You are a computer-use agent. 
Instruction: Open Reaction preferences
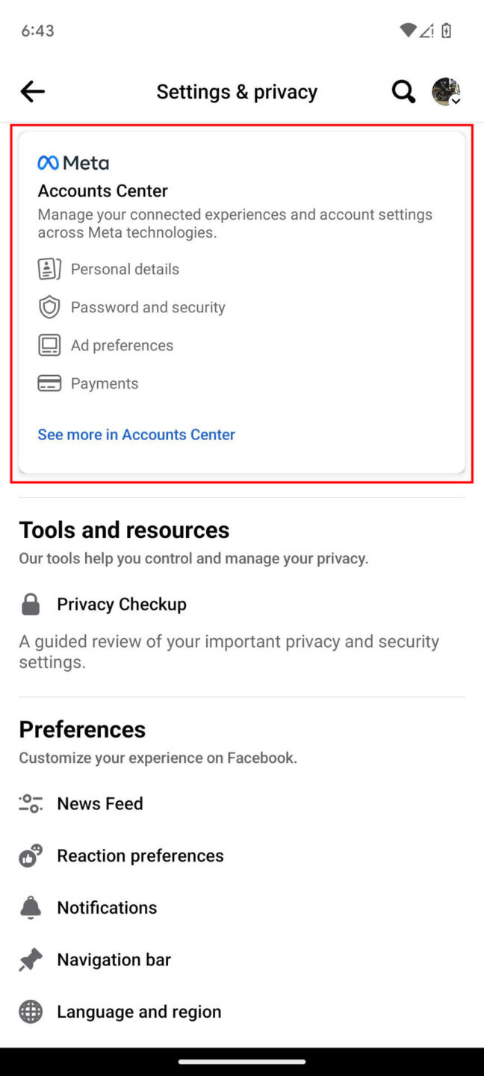point(140,855)
